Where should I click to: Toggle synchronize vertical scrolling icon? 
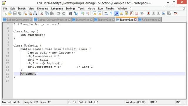tap(94, 13)
